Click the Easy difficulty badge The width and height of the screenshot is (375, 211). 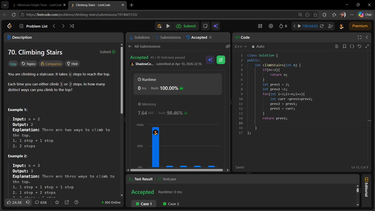(x=13, y=64)
